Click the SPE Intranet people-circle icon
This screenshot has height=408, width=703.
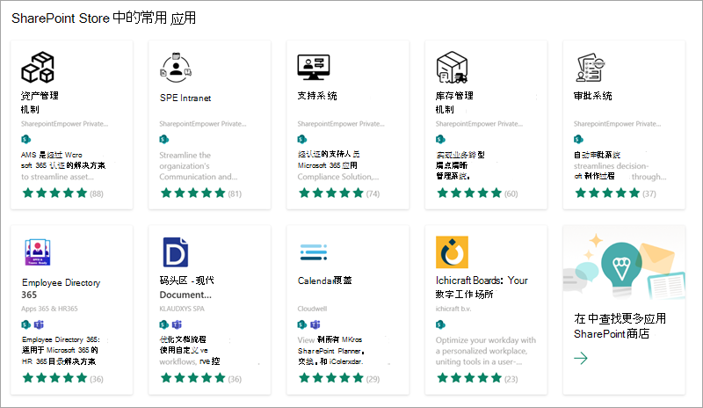176,68
